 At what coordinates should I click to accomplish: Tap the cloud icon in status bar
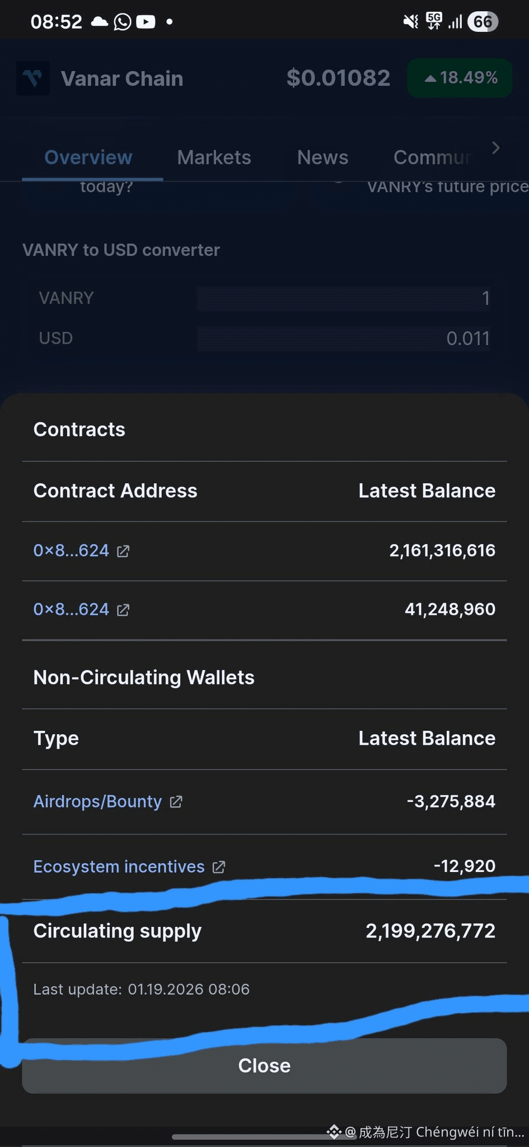[100, 22]
